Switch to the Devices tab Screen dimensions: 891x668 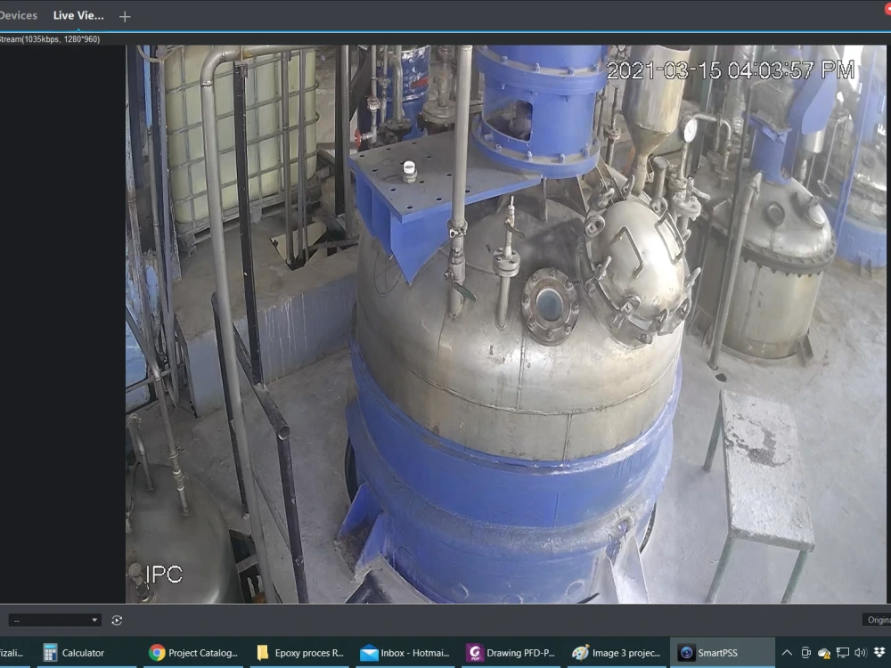click(x=20, y=15)
